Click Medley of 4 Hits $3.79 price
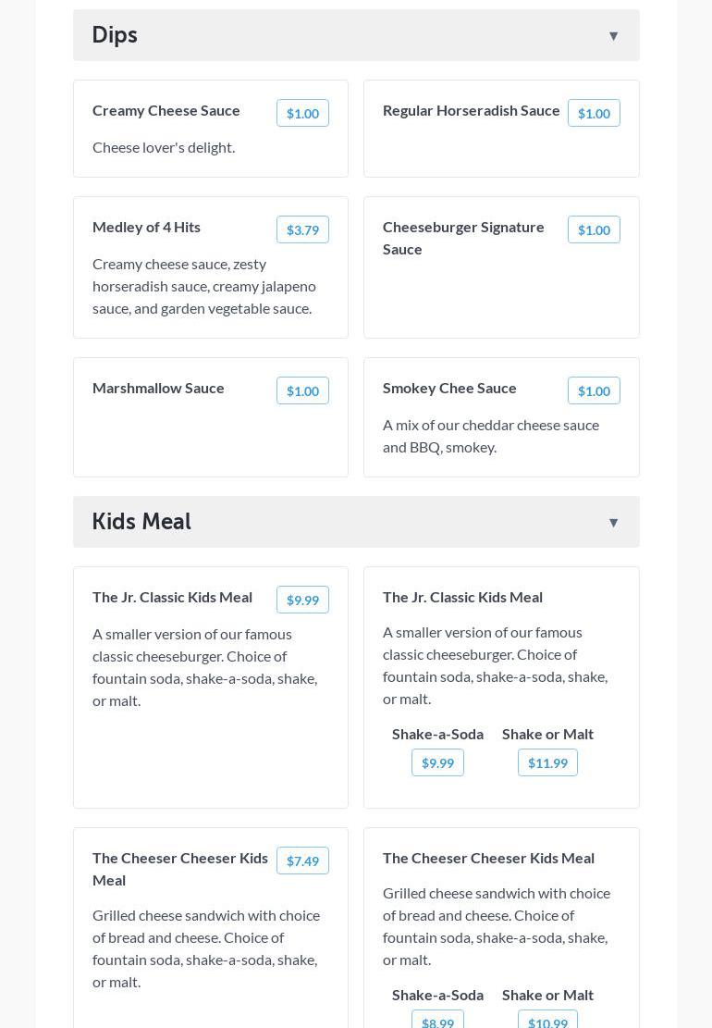712x1028 pixels. (x=302, y=229)
